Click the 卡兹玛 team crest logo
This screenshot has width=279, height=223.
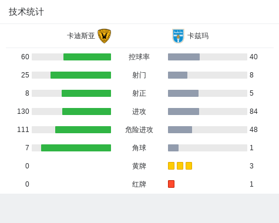pos(178,36)
